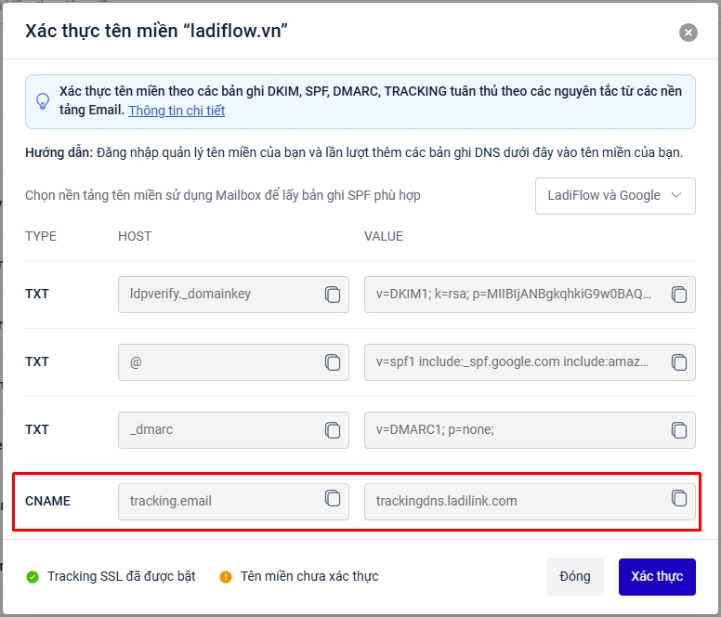721x617 pixels.
Task: Copy the trackingdns.ladilink.com value
Action: (x=679, y=498)
